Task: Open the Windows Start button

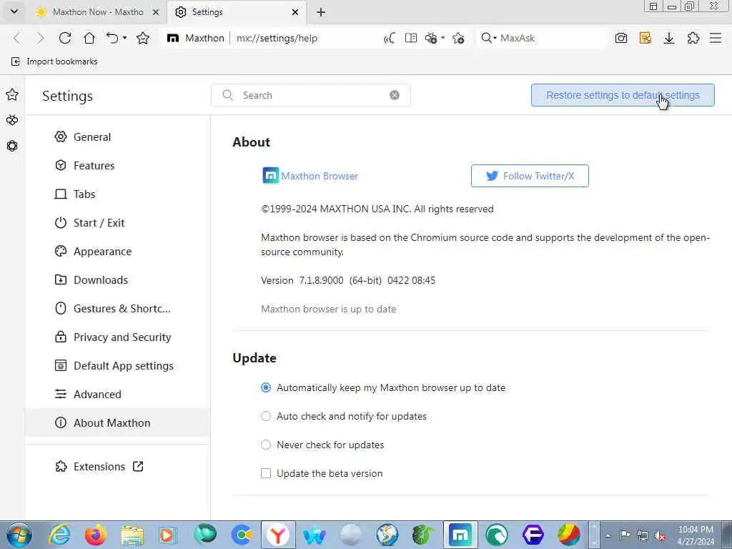Action: pos(19,535)
